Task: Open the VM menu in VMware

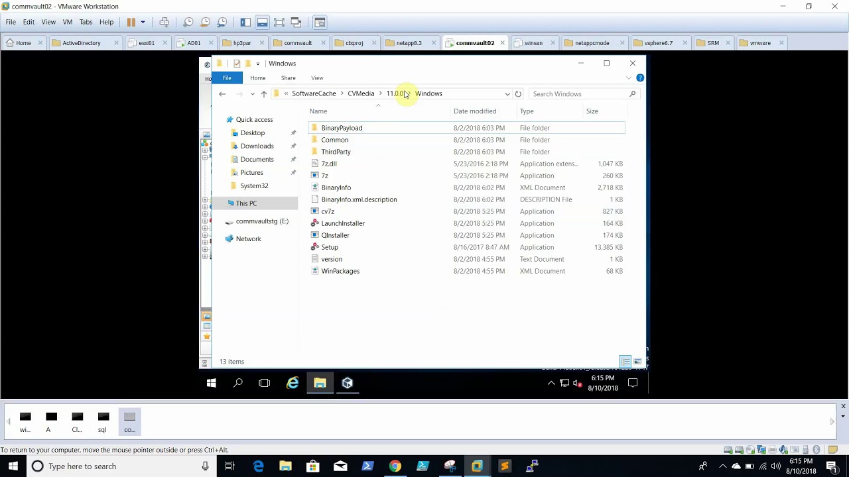Action: coord(67,22)
